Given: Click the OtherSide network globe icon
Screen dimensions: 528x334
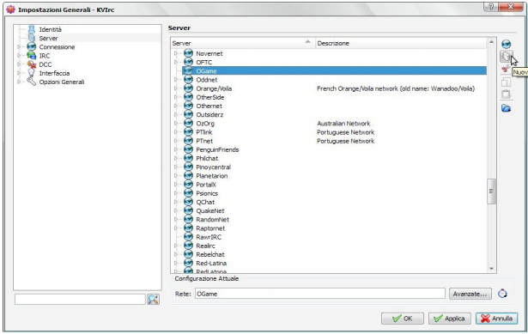Looking at the screenshot, I should tap(188, 97).
